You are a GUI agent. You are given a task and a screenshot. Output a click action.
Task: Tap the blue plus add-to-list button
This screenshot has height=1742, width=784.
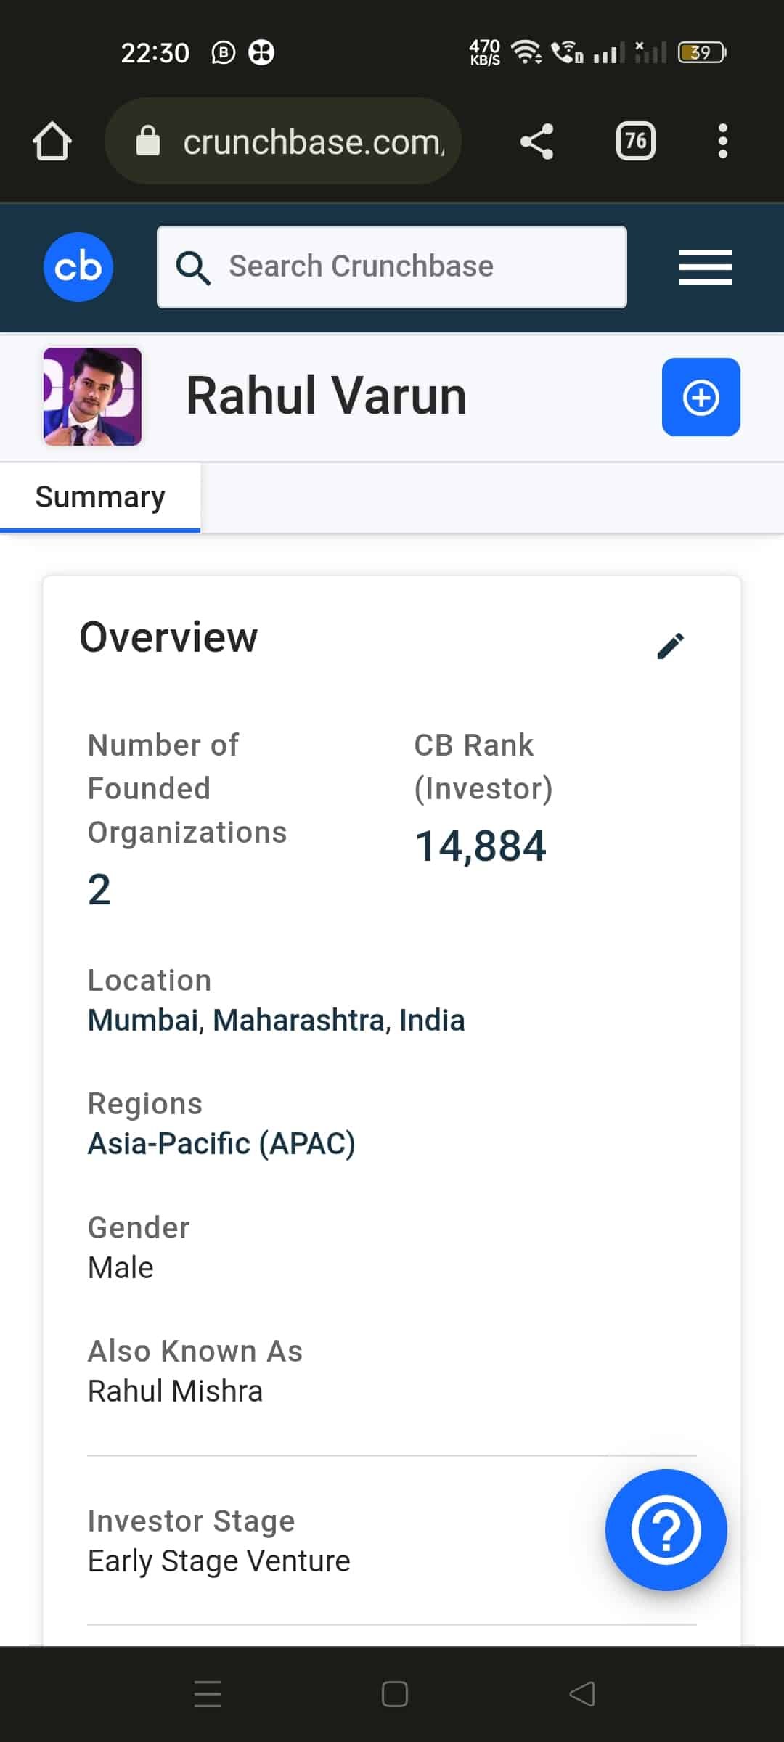click(701, 397)
